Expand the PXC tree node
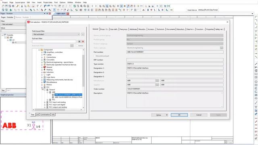This screenshot has height=145, width=258. (x=48, y=100)
